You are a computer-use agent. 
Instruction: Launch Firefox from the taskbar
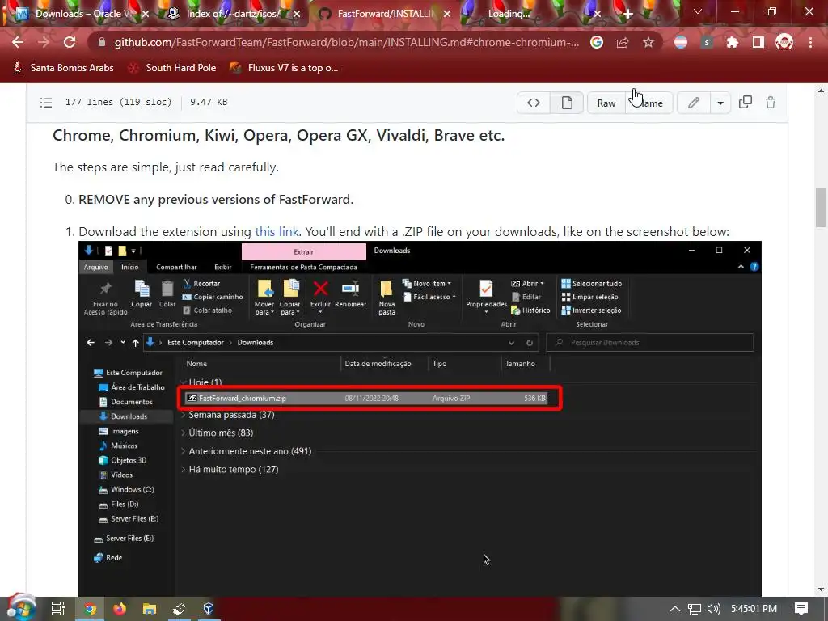click(x=120, y=609)
